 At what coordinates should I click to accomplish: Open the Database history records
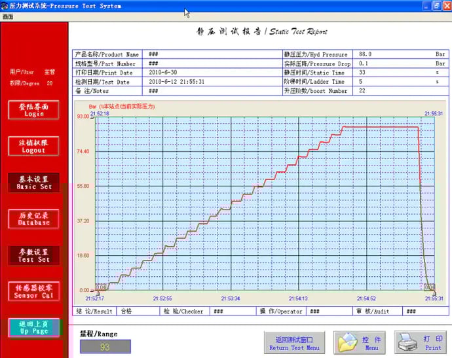coord(33,219)
